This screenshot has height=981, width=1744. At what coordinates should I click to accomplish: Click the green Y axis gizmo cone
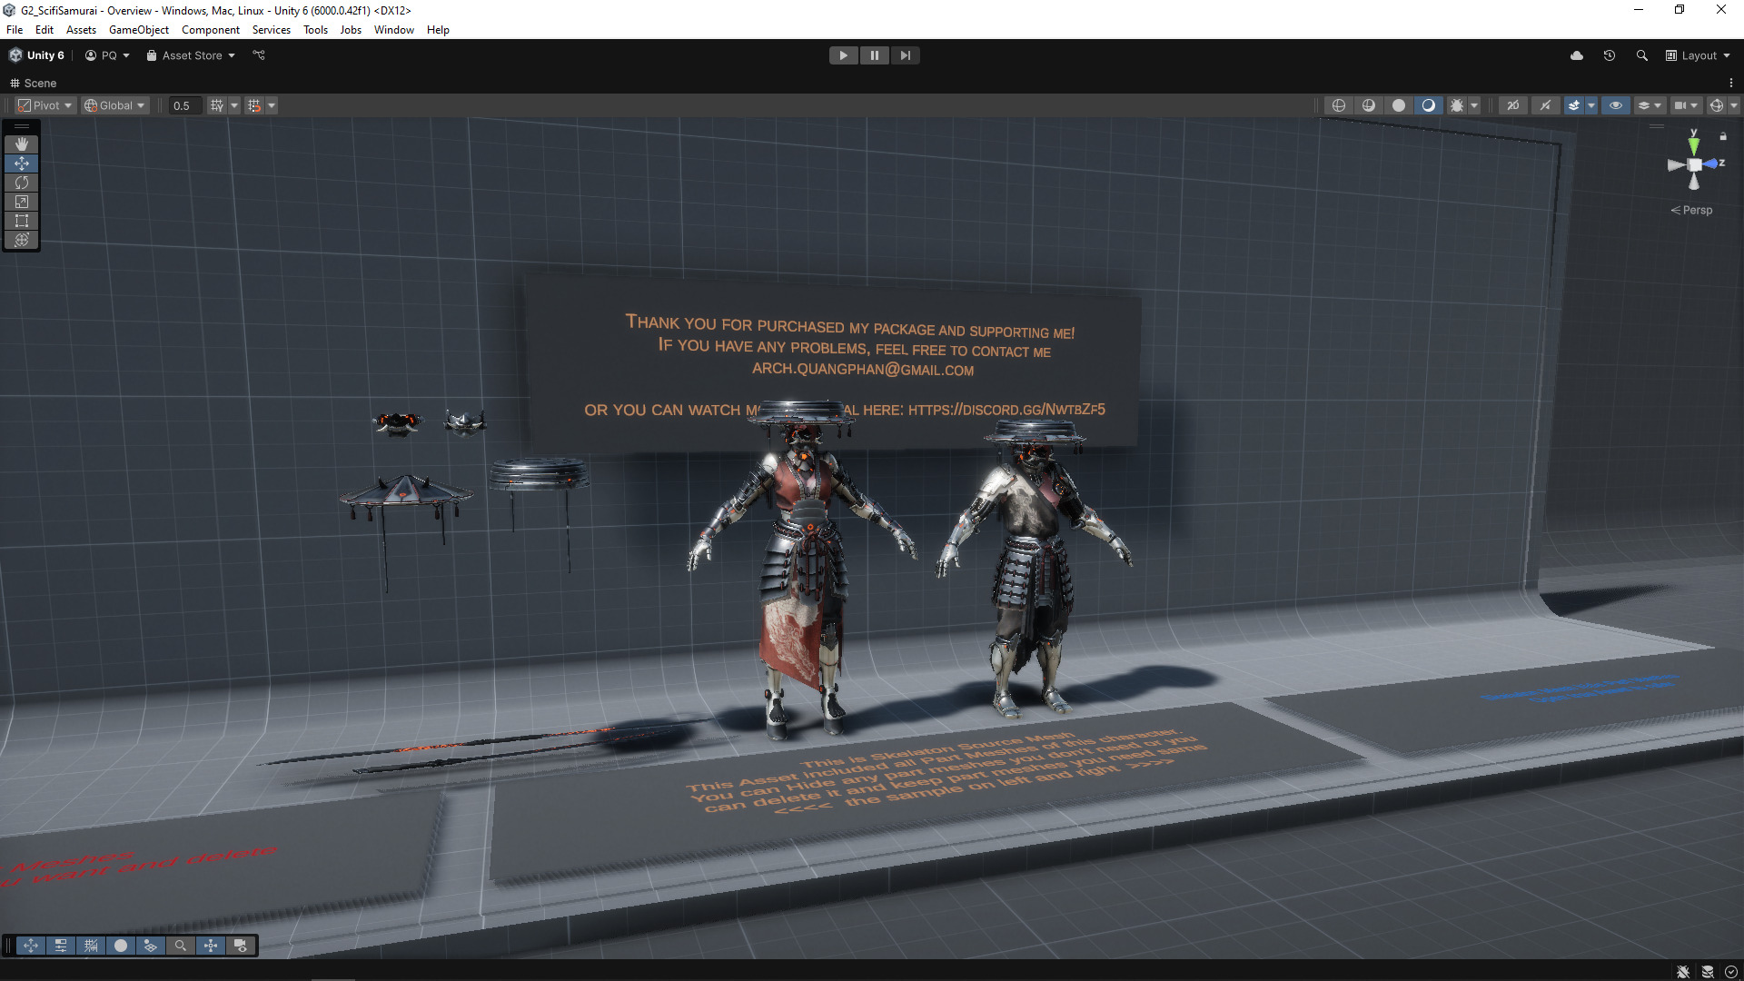coord(1694,144)
